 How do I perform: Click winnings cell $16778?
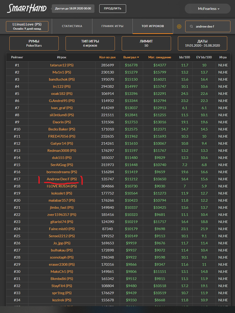click(131, 65)
